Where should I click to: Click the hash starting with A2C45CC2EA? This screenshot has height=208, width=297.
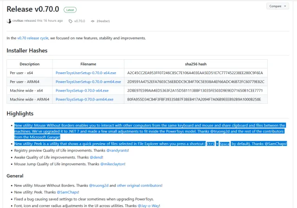pyautogui.click(x=195, y=73)
